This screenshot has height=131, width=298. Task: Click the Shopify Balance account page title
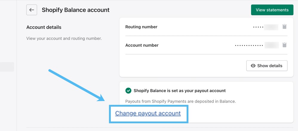pos(76,10)
